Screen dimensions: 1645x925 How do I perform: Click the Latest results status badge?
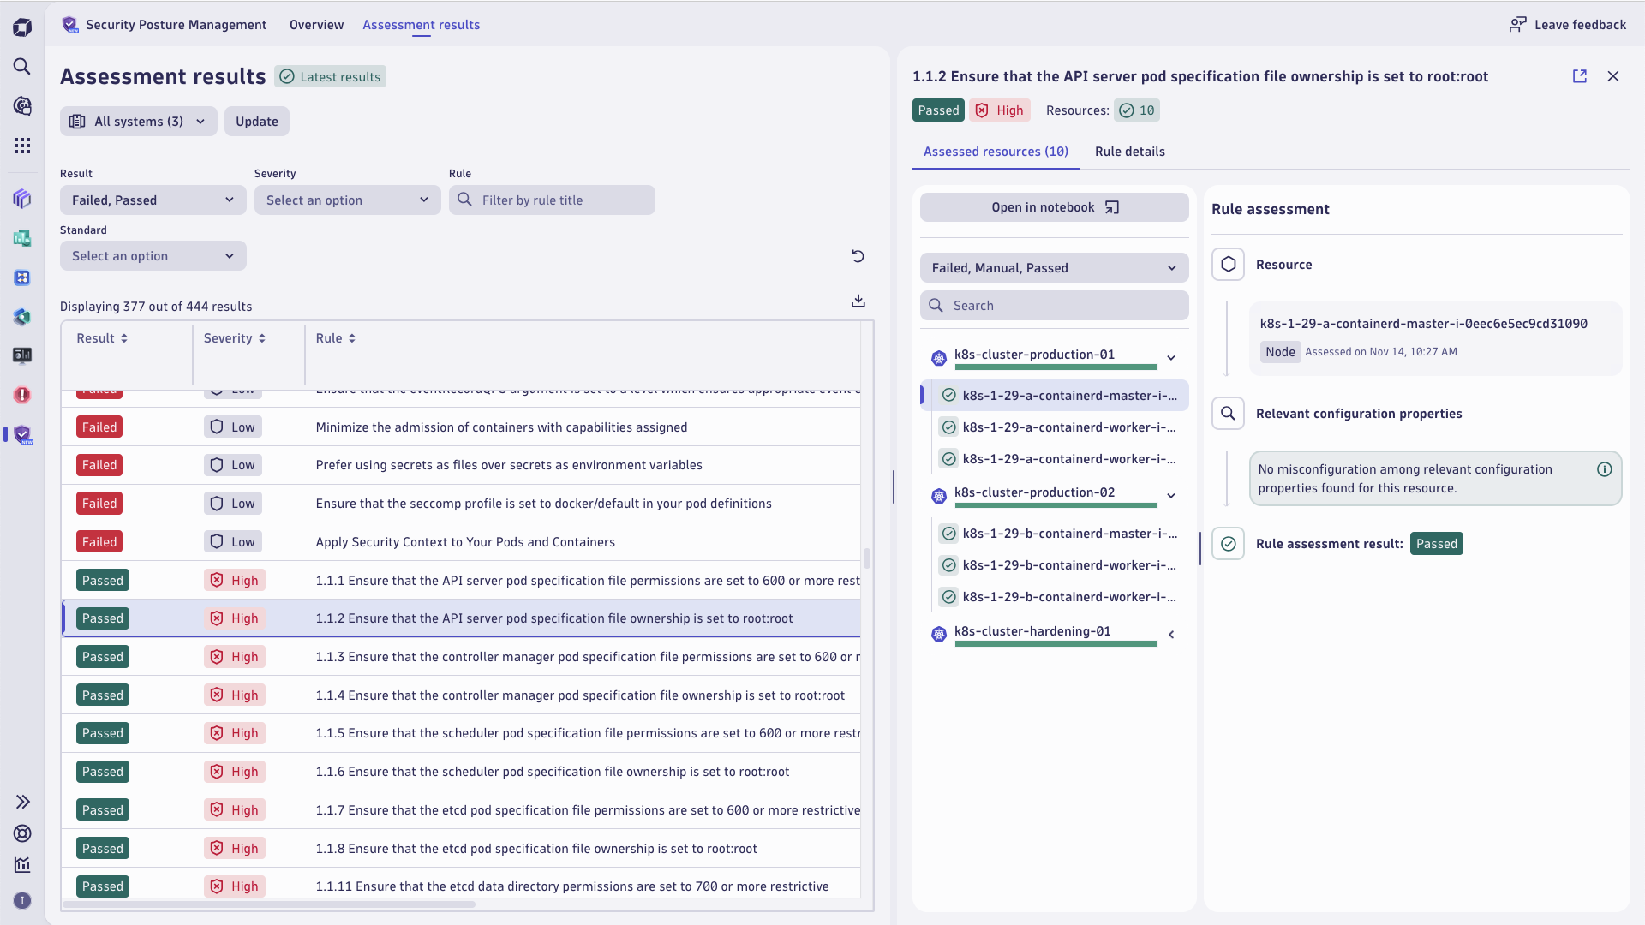point(331,77)
